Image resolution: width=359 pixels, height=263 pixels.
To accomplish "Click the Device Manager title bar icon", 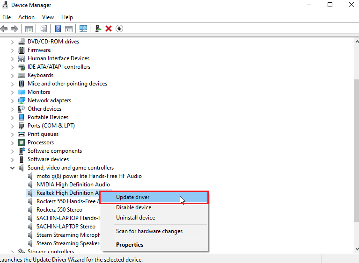I will click(5, 5).
